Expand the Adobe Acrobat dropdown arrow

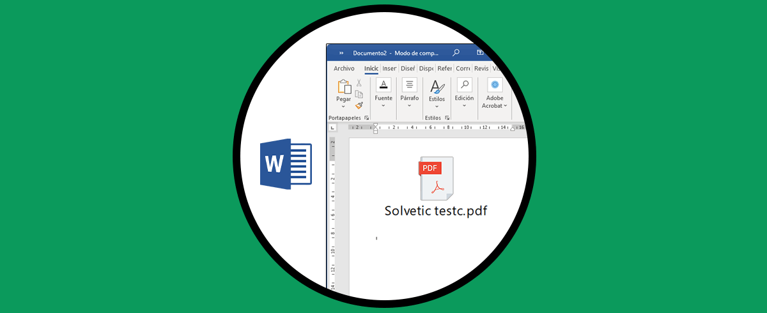[506, 106]
